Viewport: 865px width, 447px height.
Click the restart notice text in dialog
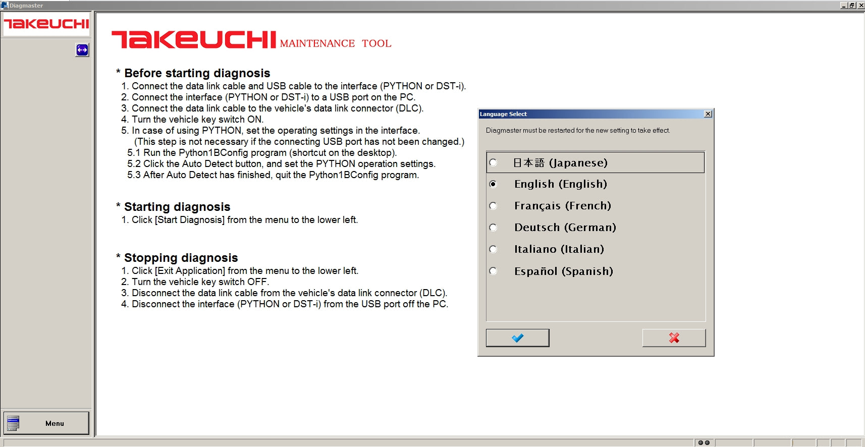578,131
